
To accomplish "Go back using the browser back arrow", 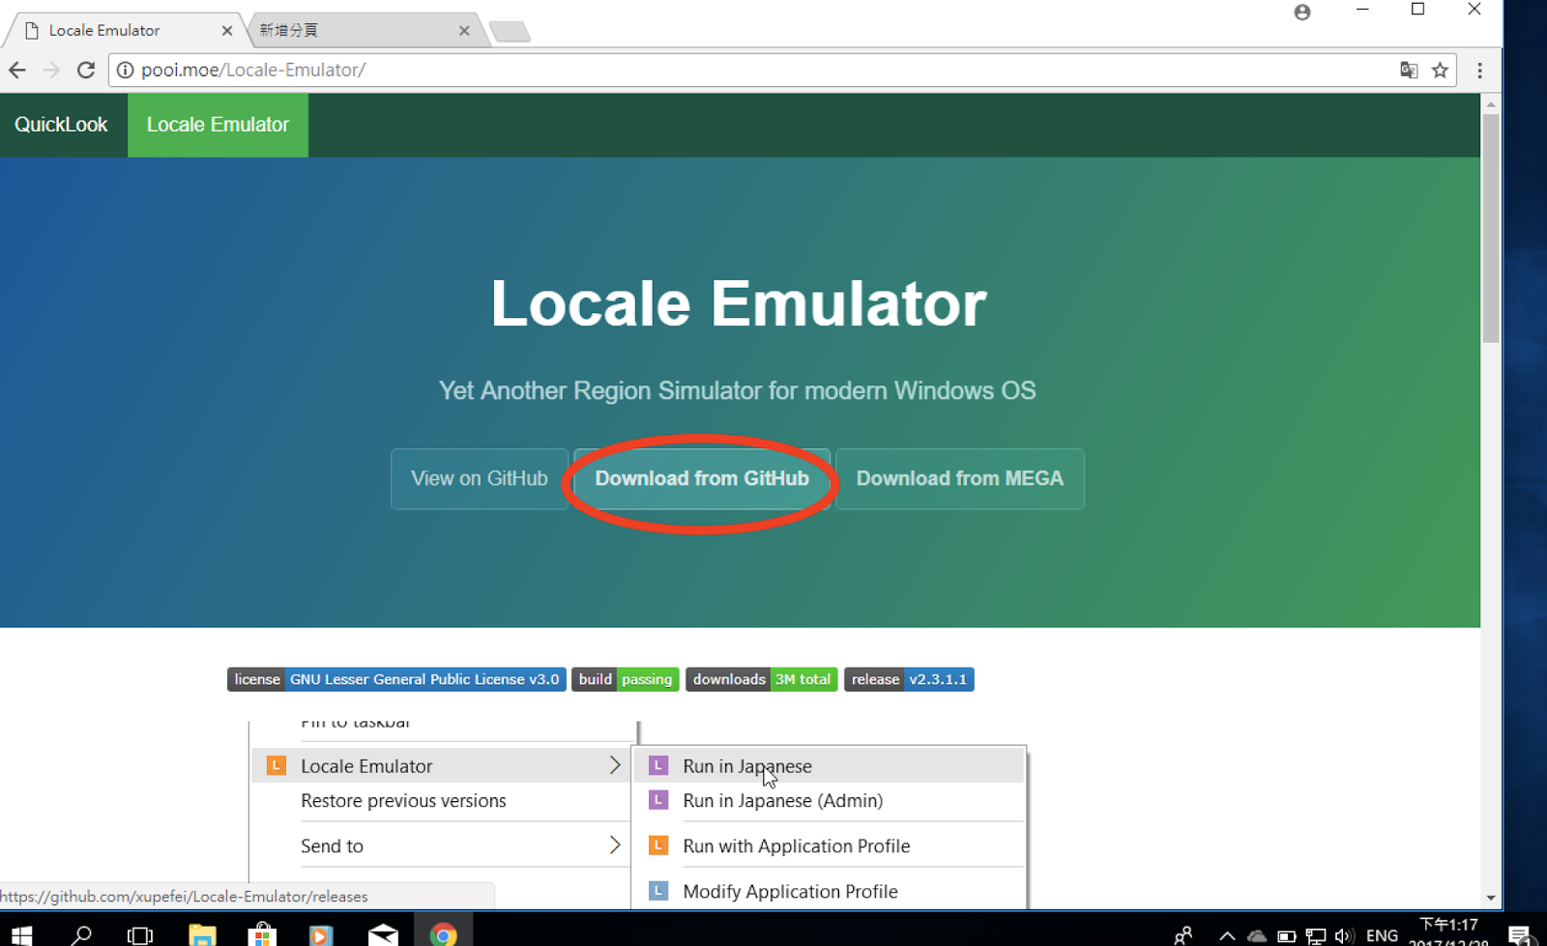I will click(x=17, y=70).
